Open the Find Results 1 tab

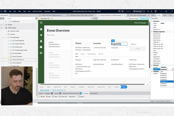(94, 93)
